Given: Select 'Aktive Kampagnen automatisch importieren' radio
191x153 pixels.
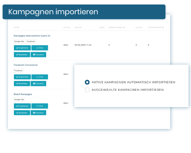Looking at the screenshot, I should [x=87, y=82].
